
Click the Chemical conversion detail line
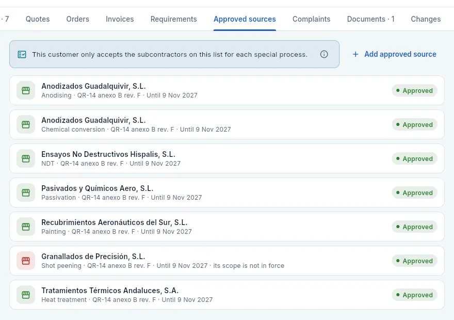pos(136,130)
